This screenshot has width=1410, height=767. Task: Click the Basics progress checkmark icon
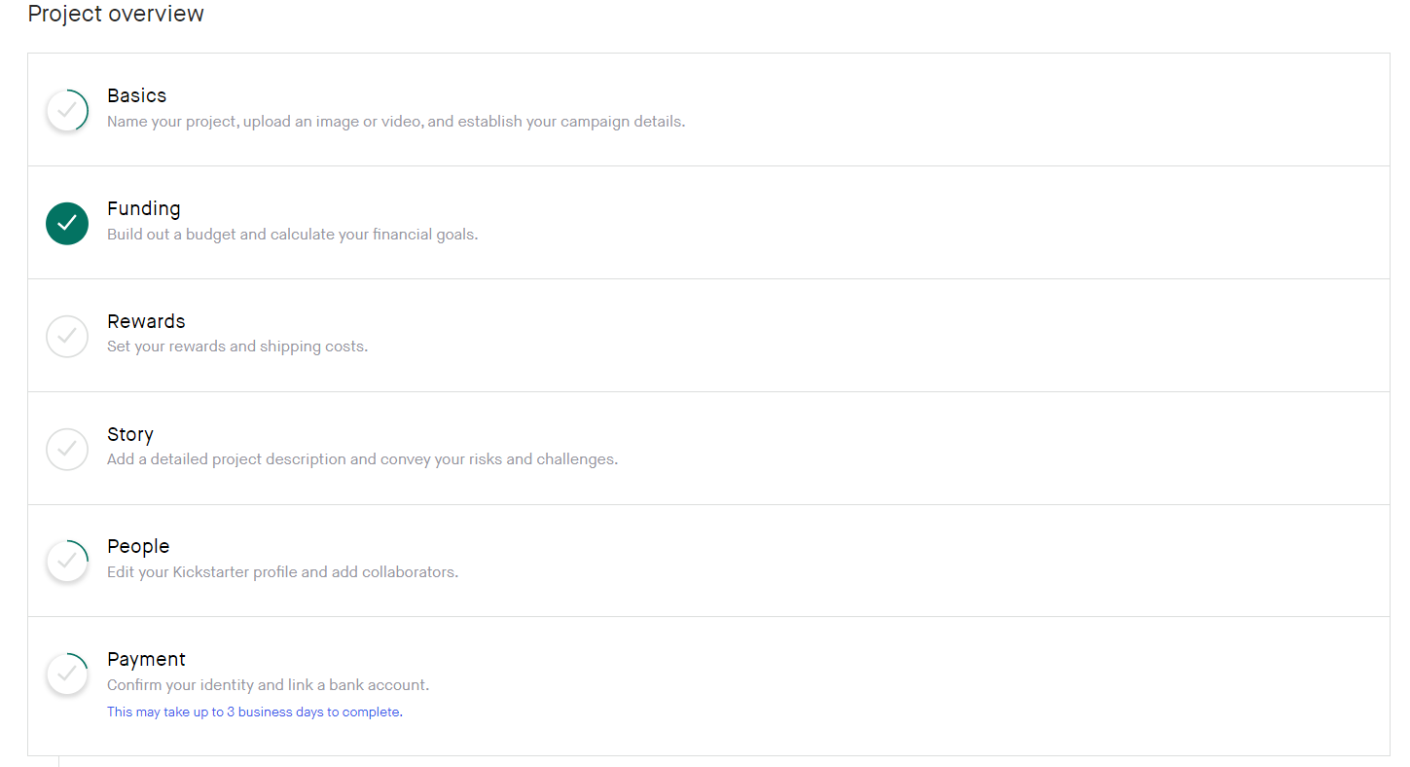pos(67,110)
